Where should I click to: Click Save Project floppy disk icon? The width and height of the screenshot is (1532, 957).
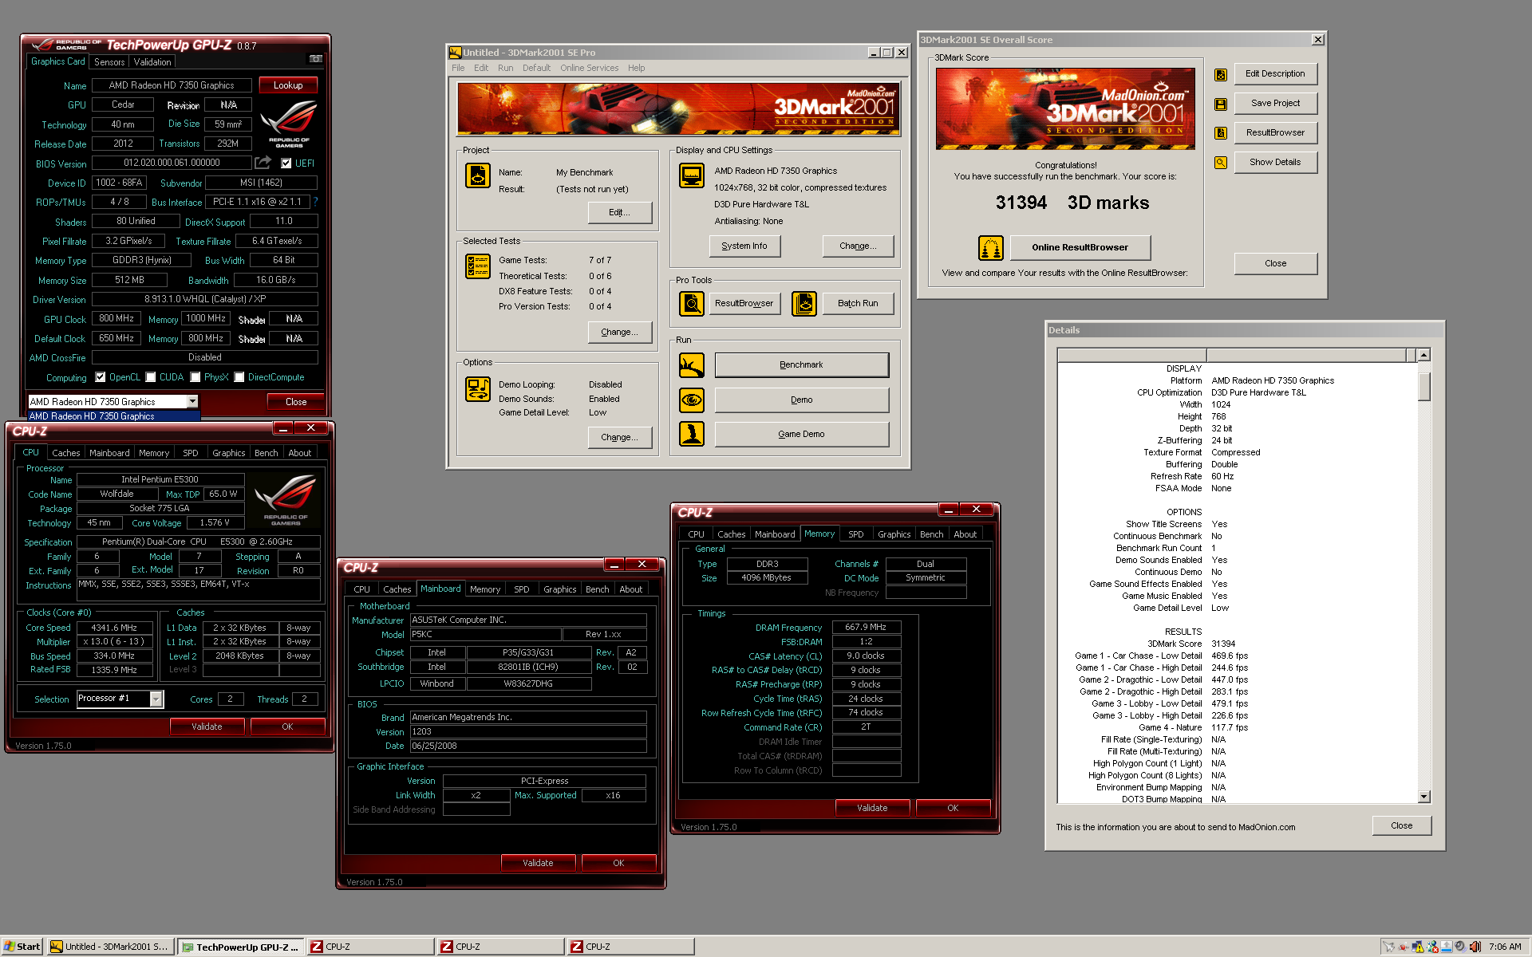coord(1220,104)
